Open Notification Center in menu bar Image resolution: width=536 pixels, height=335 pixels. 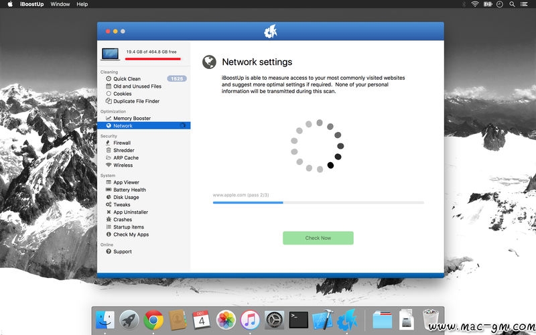click(524, 4)
